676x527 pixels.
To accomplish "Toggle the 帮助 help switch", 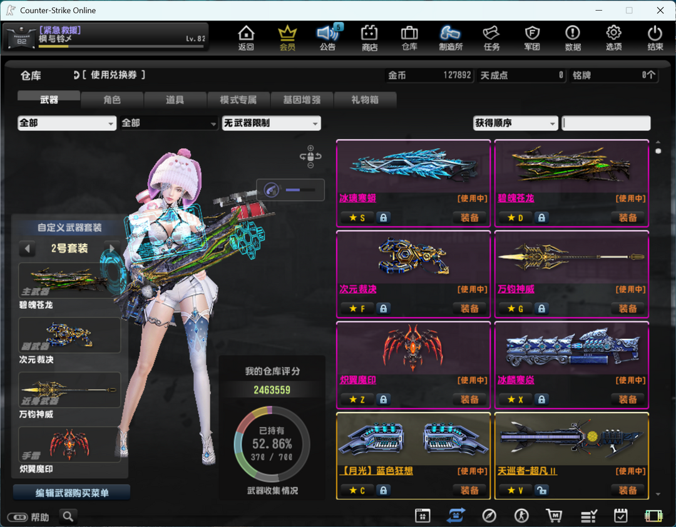I will 18,517.
